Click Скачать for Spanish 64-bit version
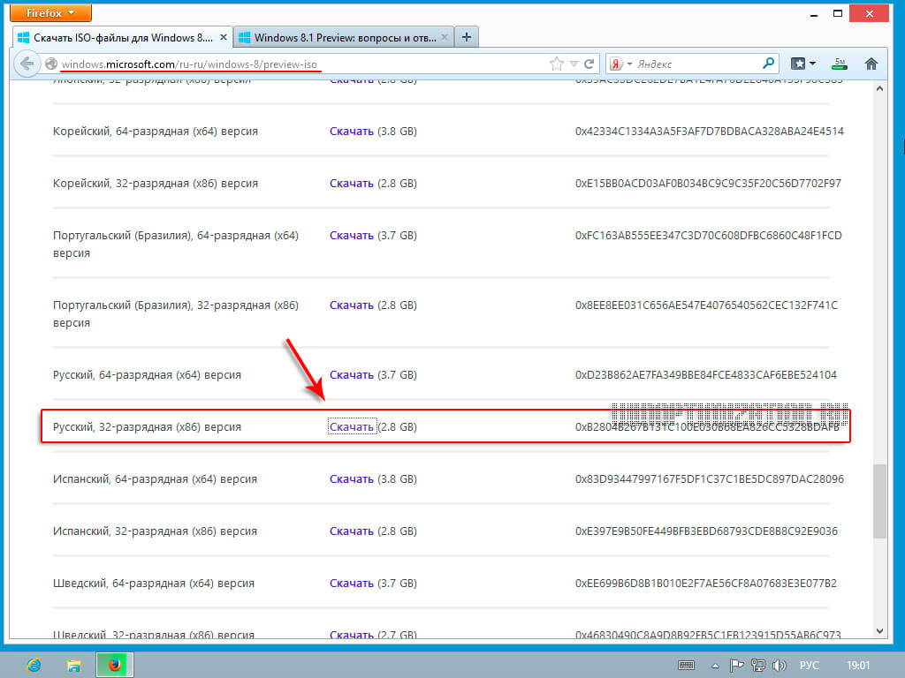The image size is (905, 678). coord(352,478)
